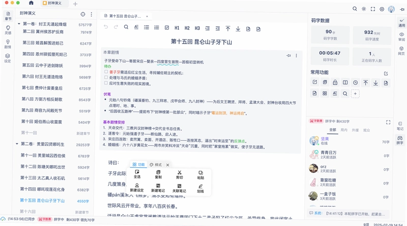Insert a bulleted list from toolbar

(147, 27)
